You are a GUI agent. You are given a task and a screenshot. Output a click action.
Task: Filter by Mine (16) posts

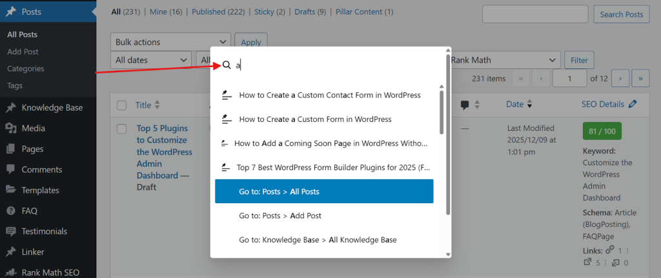[x=166, y=12]
